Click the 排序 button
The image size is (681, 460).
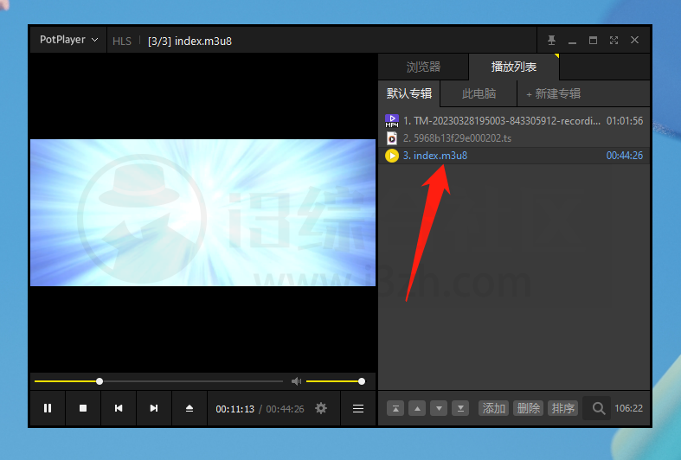(x=562, y=408)
